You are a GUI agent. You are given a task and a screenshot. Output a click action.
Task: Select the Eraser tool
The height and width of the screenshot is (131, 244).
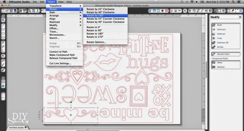coord(3,61)
